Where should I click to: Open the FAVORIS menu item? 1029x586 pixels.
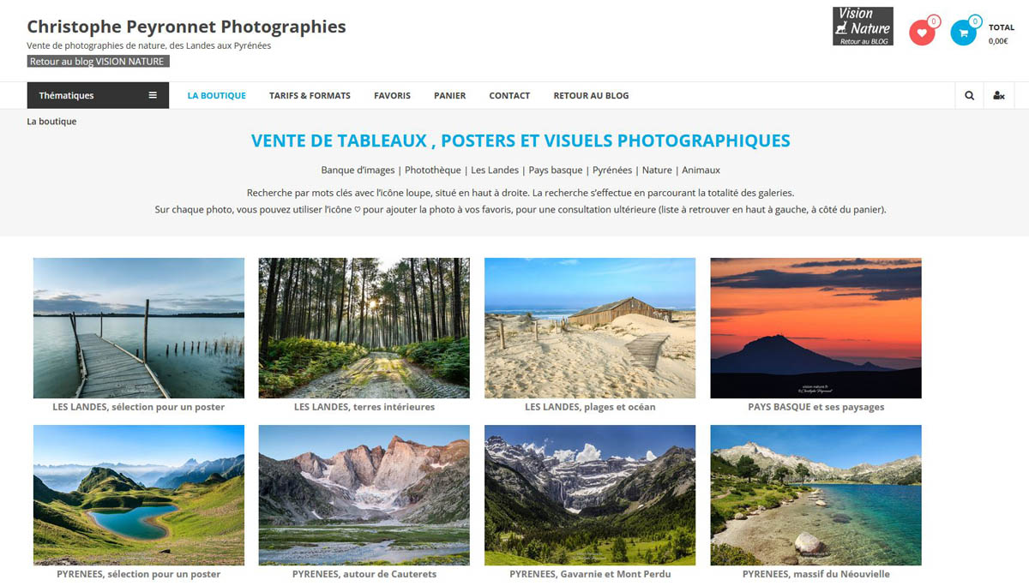[392, 95]
